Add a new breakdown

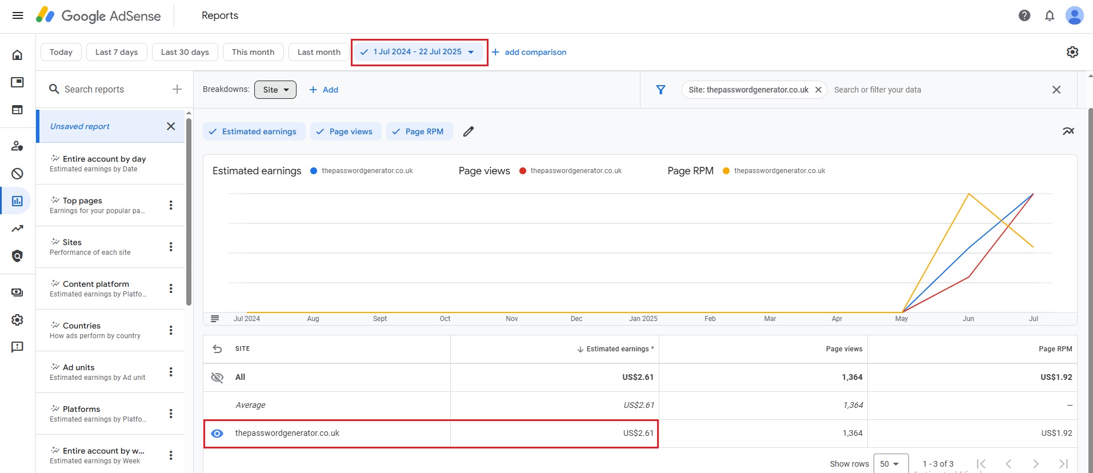click(x=324, y=90)
